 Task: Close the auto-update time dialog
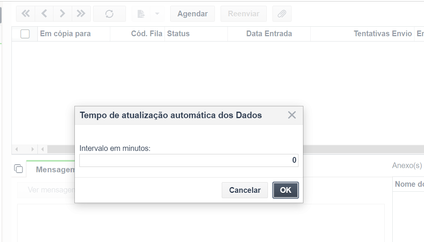pos(292,115)
